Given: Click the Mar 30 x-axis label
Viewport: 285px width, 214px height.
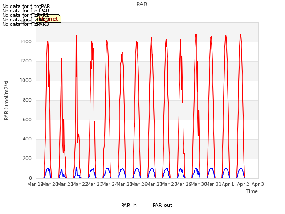Looking at the screenshot, I should (199, 184).
